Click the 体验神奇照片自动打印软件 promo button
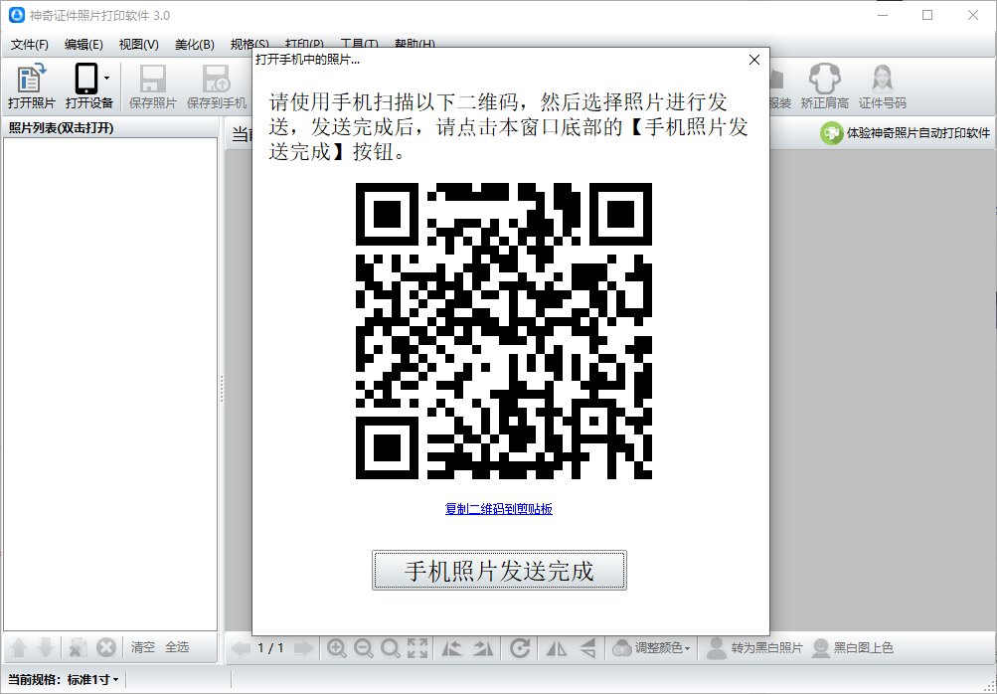The height and width of the screenshot is (694, 997). 906,133
